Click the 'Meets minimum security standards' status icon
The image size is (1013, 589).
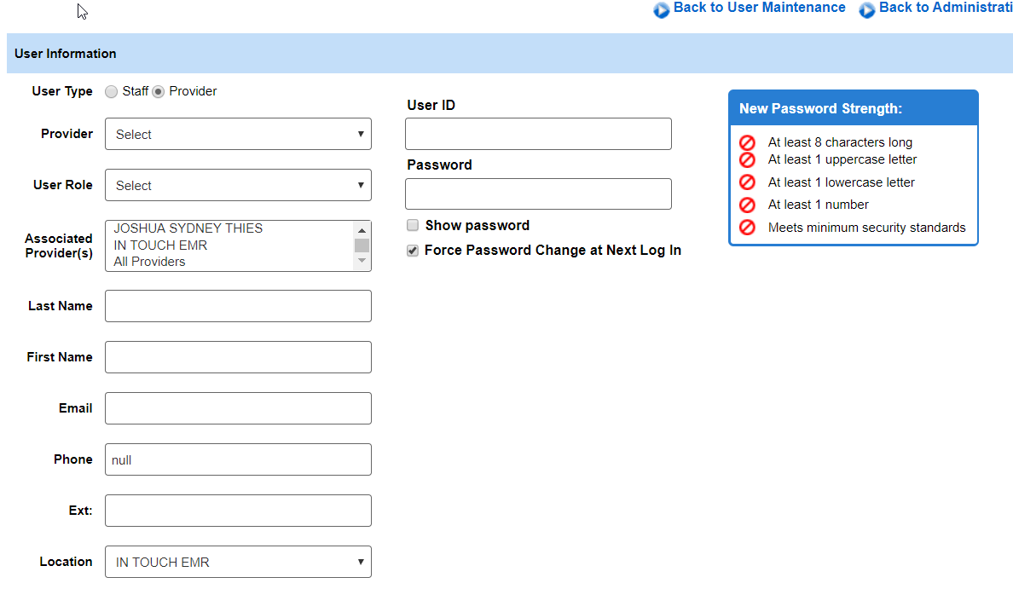click(x=747, y=228)
